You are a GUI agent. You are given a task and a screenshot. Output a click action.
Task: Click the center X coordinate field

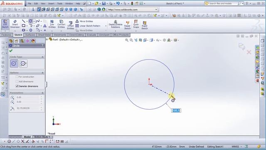28,97
